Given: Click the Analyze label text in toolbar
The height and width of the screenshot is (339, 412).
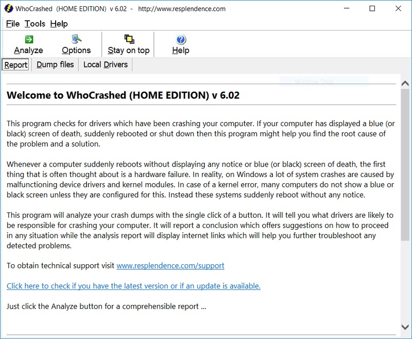Looking at the screenshot, I should tap(28, 51).
